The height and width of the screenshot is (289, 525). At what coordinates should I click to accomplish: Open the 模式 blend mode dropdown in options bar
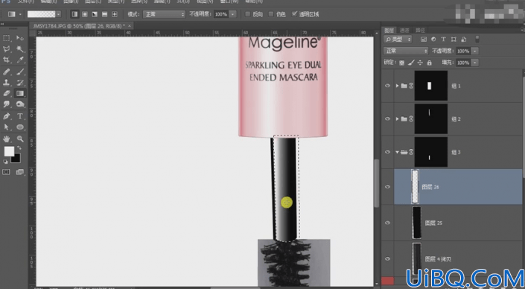[164, 14]
